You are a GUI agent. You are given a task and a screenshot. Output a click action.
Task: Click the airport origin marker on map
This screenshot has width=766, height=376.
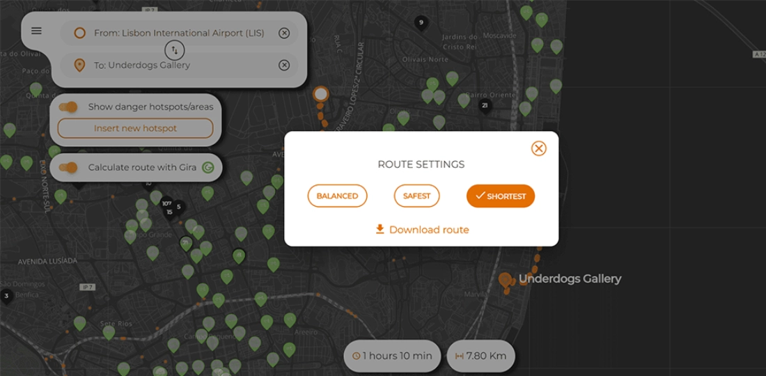320,93
